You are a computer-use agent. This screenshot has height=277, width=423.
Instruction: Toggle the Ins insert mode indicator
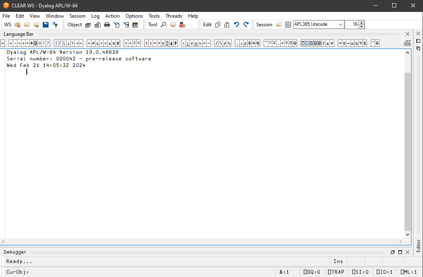click(x=338, y=261)
